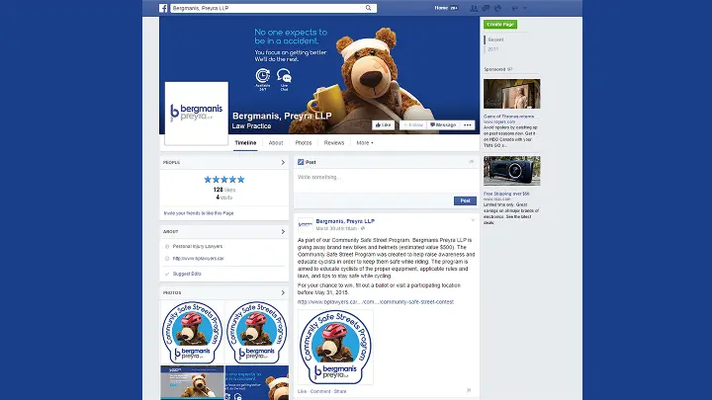712x400 pixels.
Task: Click Invite your friends to like this Page
Action: pyautogui.click(x=199, y=213)
